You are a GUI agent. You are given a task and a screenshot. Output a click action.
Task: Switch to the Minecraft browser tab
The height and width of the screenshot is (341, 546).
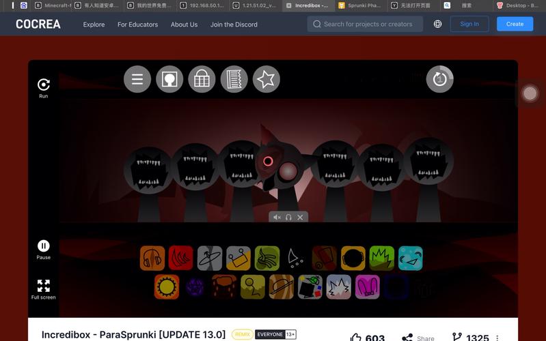click(52, 5)
